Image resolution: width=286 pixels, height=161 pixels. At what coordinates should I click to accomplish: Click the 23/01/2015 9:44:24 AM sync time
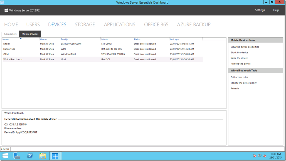(182, 49)
